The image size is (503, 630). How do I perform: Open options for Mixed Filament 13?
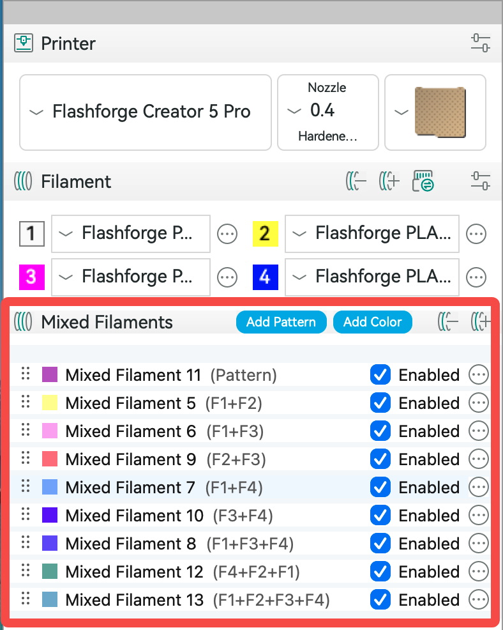coord(479,600)
